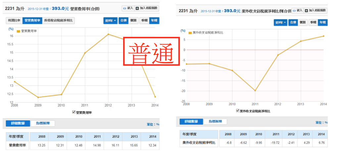337x155 pixels.
Task: Select the 所得稅佔稅前淨利比 tab
Action: coord(59,21)
